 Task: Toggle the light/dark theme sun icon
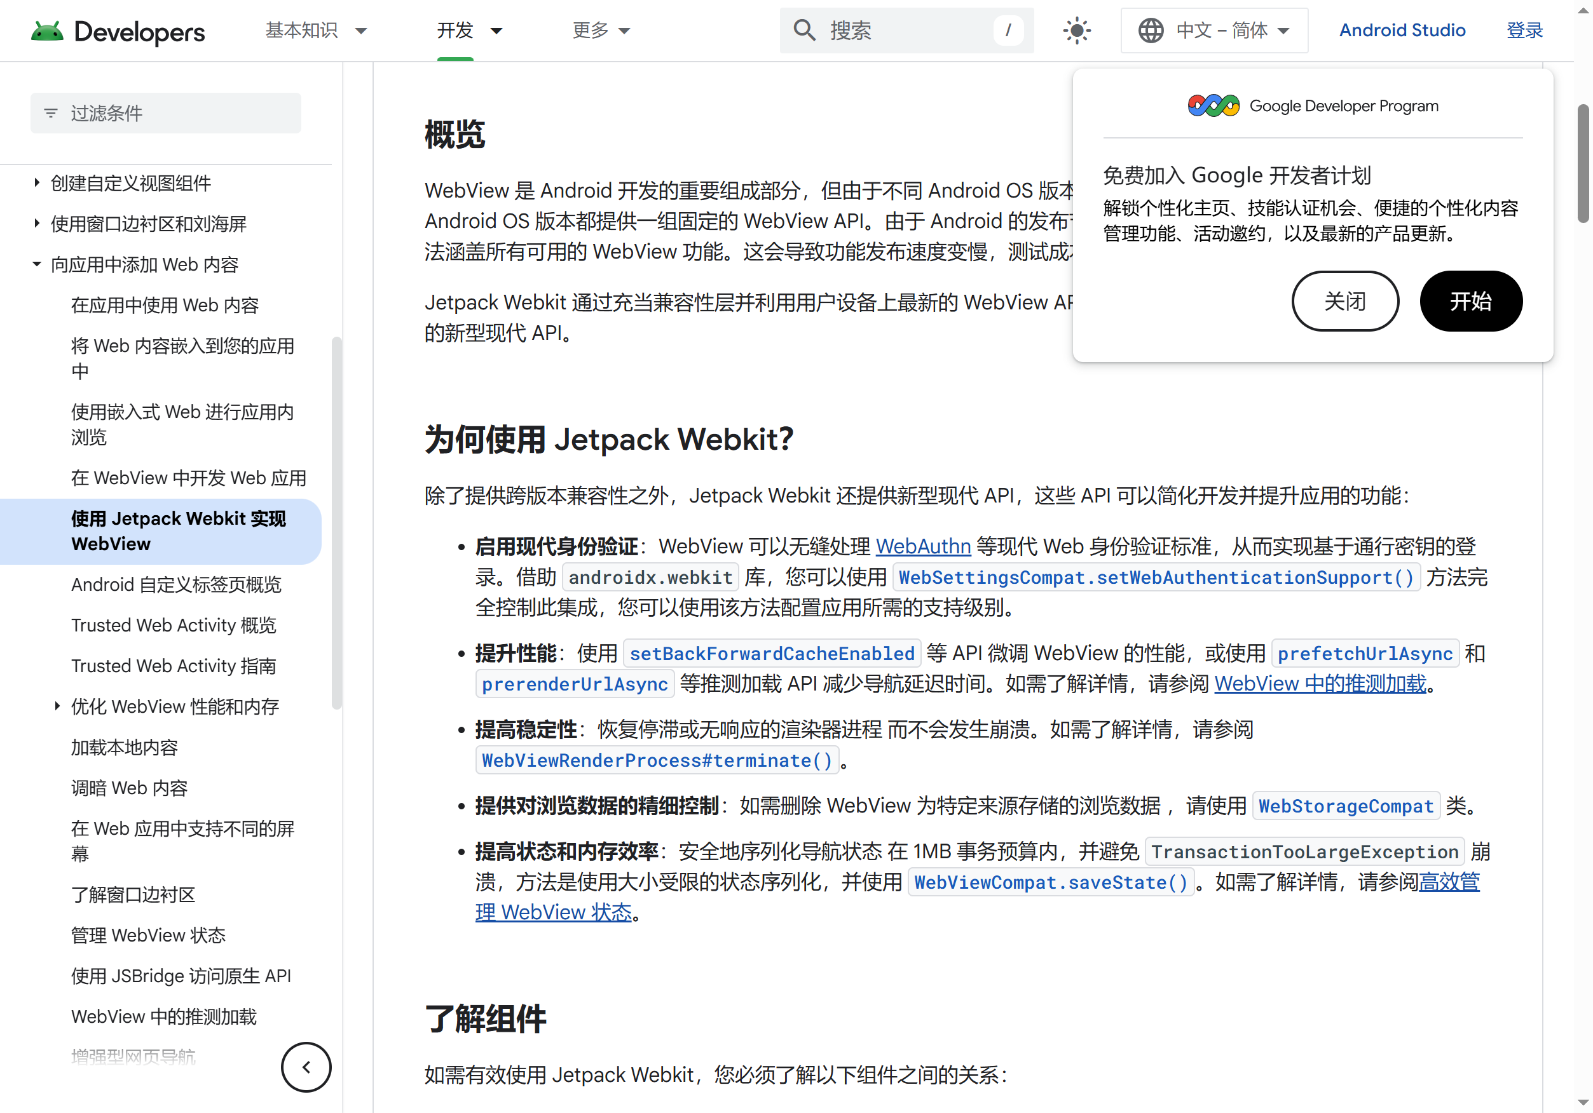tap(1077, 30)
